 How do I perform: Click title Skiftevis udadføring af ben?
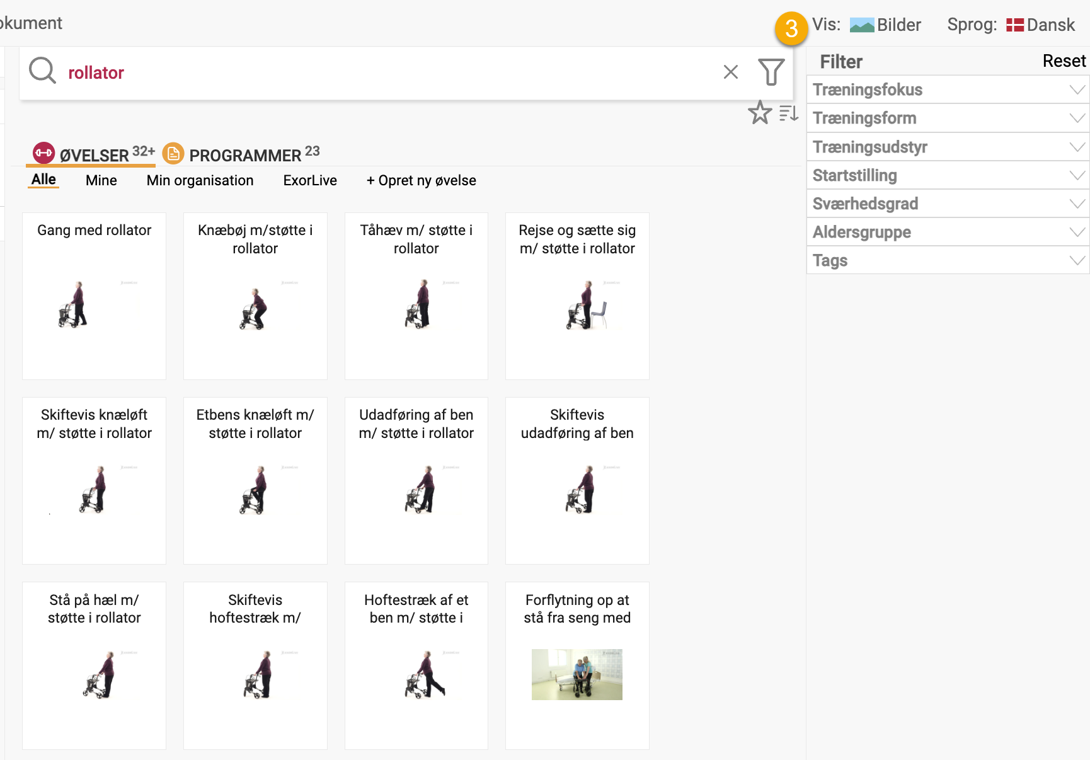point(577,424)
